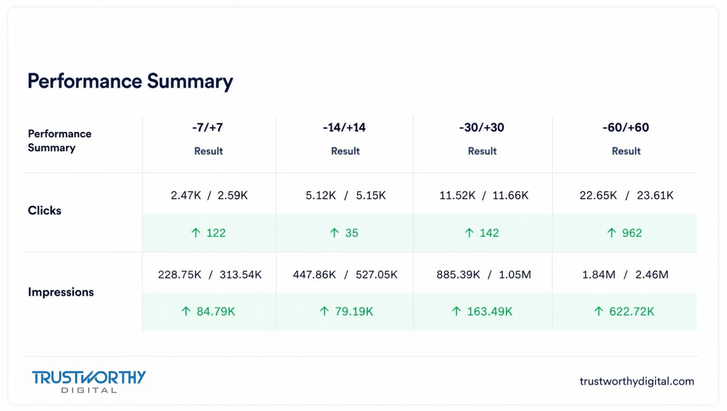
Task: Select the -60/+60 column header
Action: 626,127
